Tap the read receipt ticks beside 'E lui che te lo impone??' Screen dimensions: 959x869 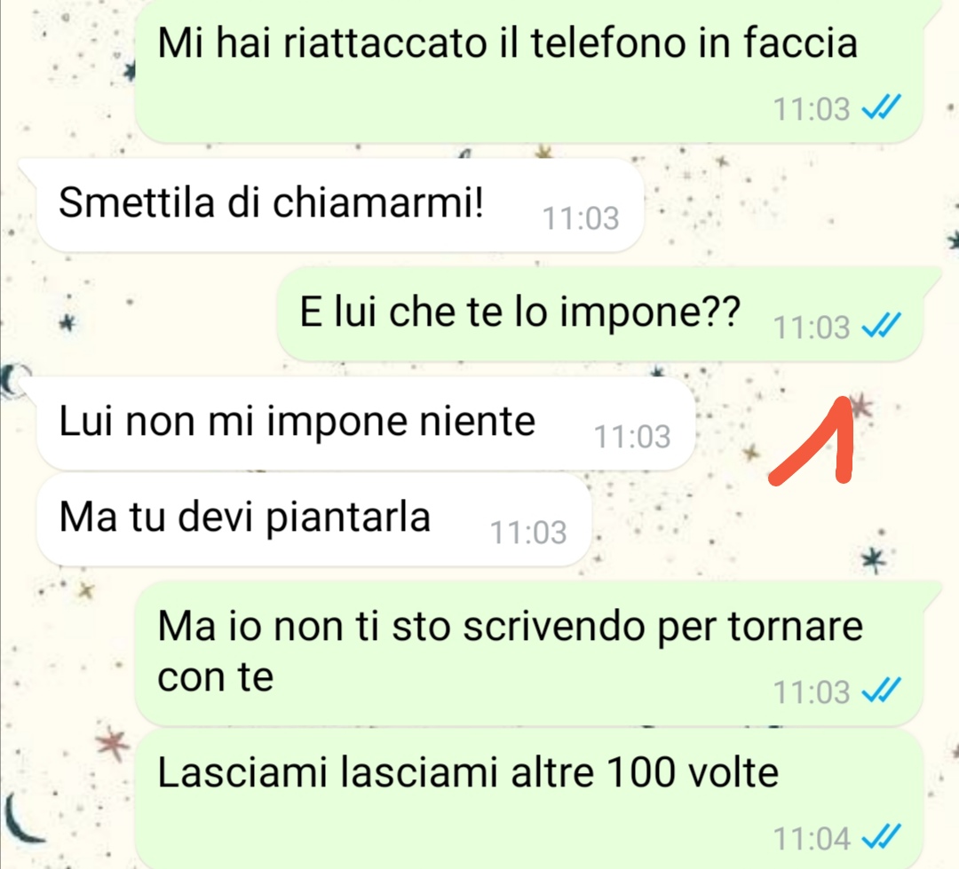(x=882, y=326)
